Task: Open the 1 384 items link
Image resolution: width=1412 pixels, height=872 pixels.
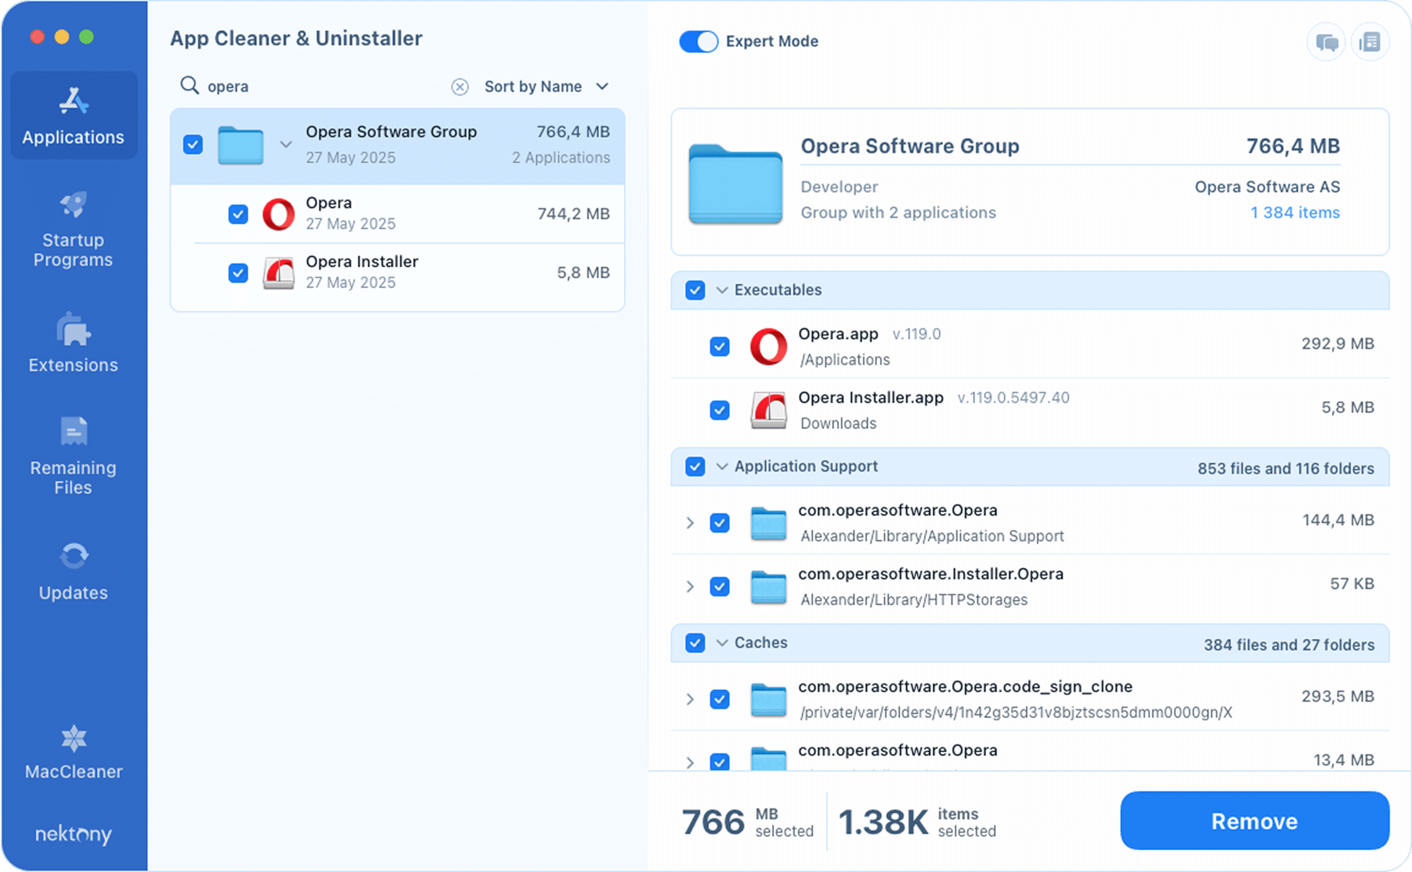Action: click(x=1295, y=212)
